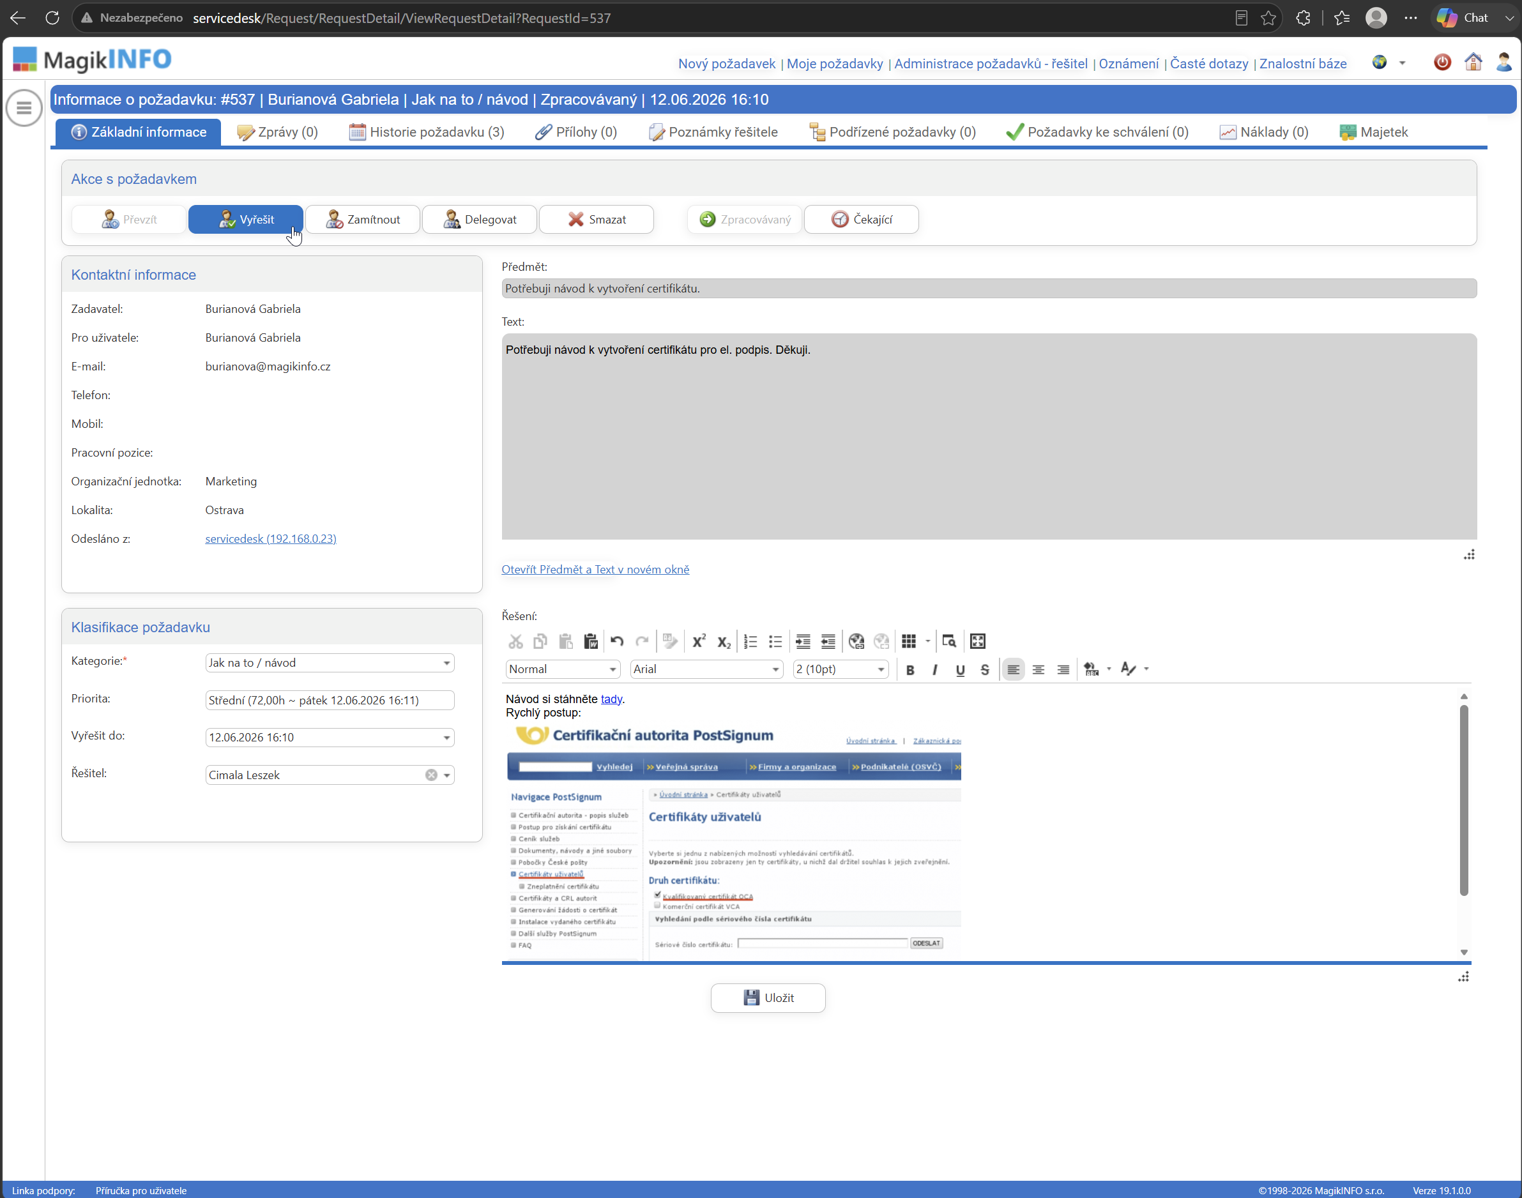
Task: Toggle bold formatting
Action: click(x=910, y=669)
